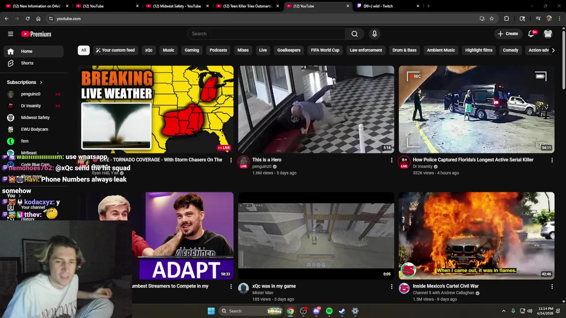Click the browser home icon
This screenshot has height=318, width=566.
[38, 19]
